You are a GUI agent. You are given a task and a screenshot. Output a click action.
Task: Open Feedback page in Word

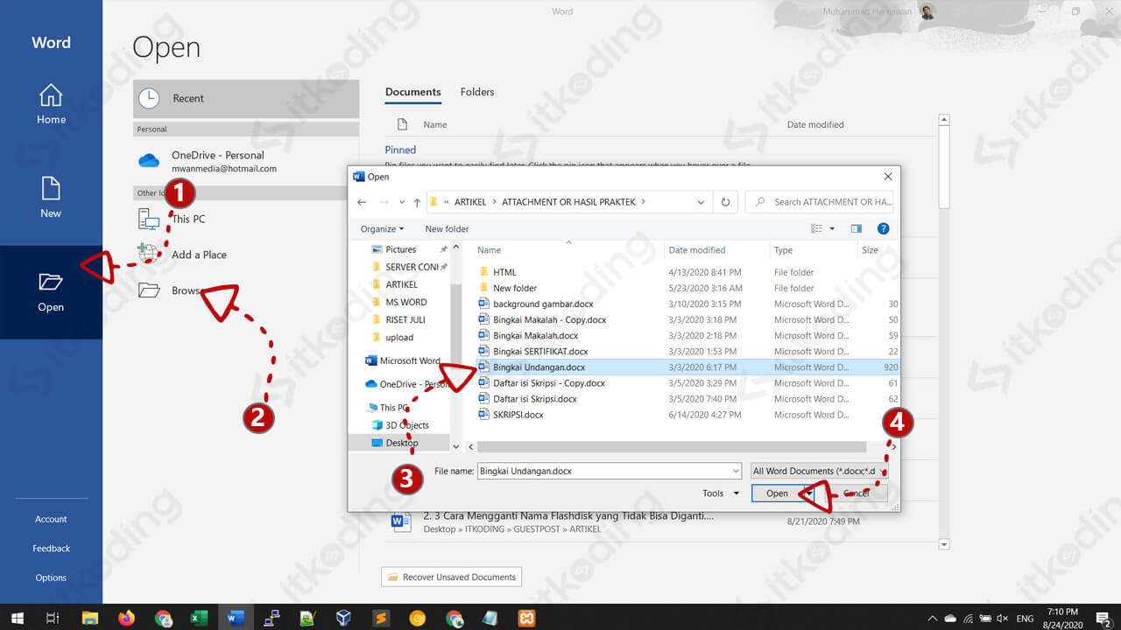51,549
